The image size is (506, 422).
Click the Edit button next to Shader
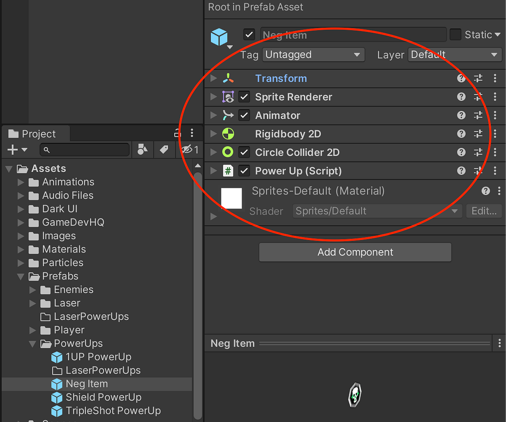[x=484, y=211]
